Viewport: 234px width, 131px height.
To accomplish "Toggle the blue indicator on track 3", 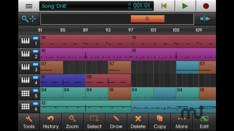I will pyautogui.click(x=36, y=64).
